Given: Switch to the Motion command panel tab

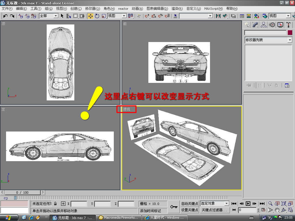Looking at the screenshot, I should (272, 25).
